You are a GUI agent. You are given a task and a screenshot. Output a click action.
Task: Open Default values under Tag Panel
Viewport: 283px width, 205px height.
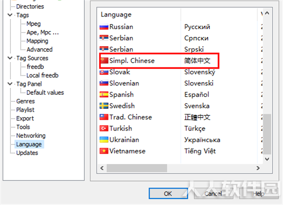tap(45, 92)
